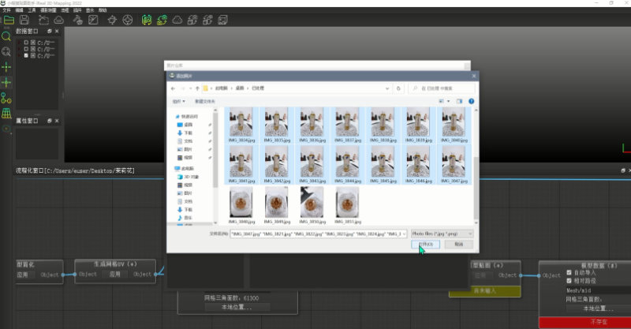The image size is (631, 329).
Task: Click the search box in the file dialog
Action: (442, 88)
